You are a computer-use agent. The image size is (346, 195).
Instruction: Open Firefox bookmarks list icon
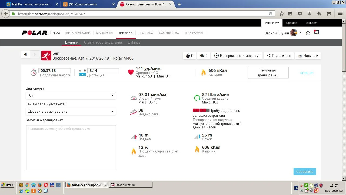(290, 14)
